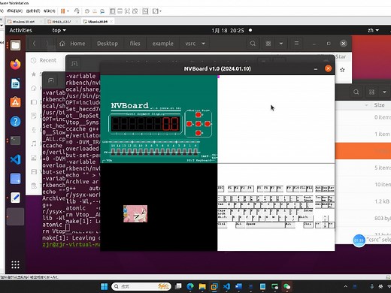The image size is (391, 293).
Task: Switch to the Ubuntu20.04 VM tab
Action: [x=98, y=22]
